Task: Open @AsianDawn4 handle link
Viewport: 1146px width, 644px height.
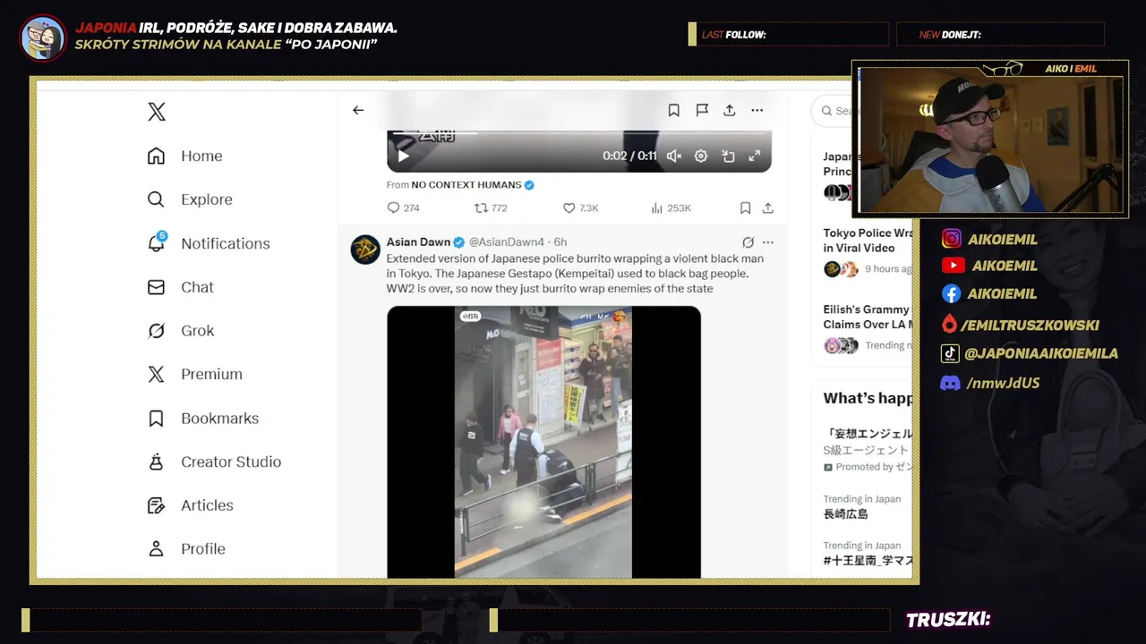Action: click(x=509, y=242)
